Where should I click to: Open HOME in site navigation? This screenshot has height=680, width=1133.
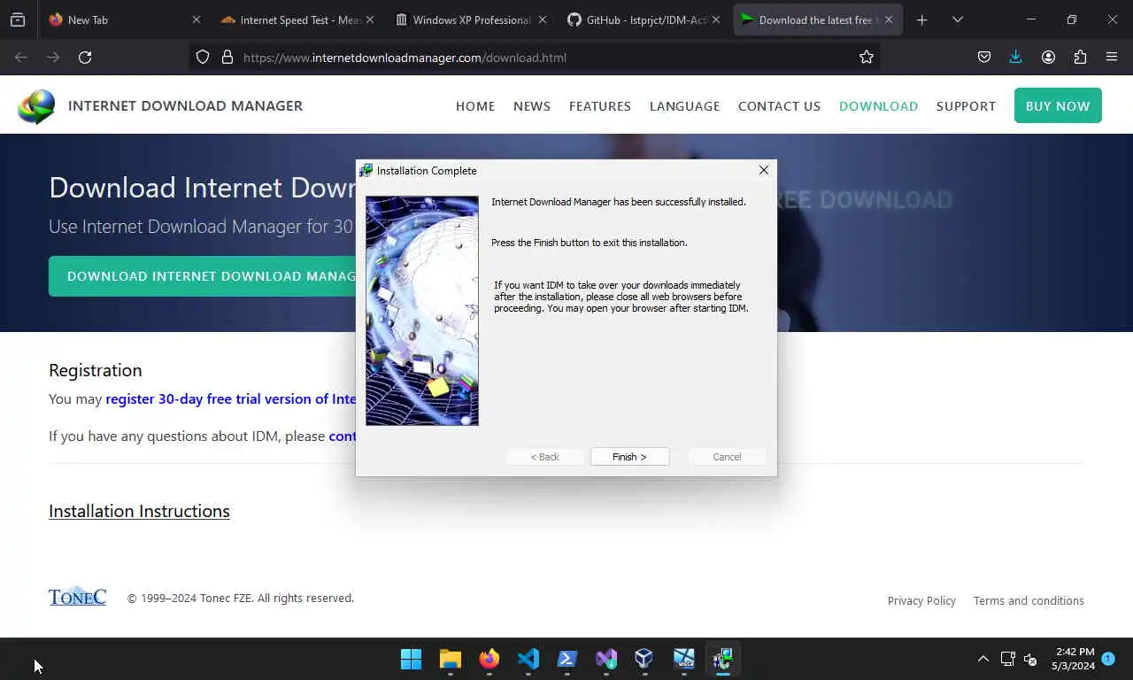(x=475, y=106)
